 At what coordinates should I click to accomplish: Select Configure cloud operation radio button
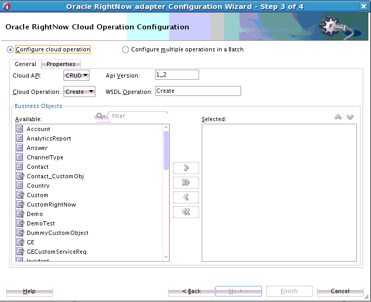10,50
